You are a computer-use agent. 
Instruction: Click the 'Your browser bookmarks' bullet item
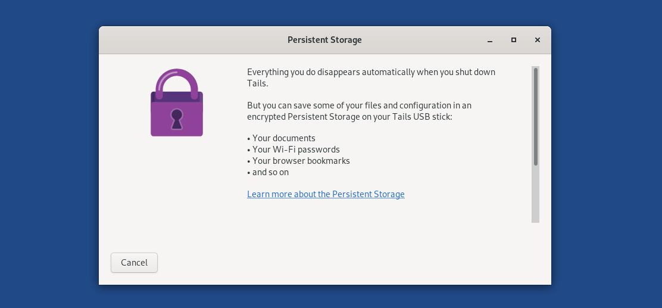pyautogui.click(x=298, y=161)
